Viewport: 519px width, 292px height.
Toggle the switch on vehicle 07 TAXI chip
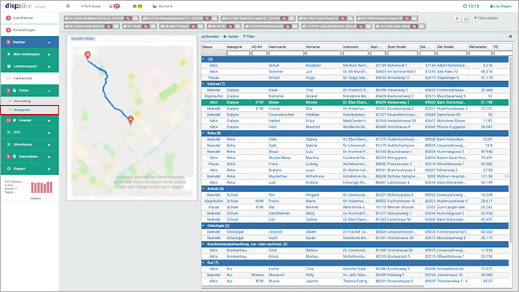(x=153, y=26)
